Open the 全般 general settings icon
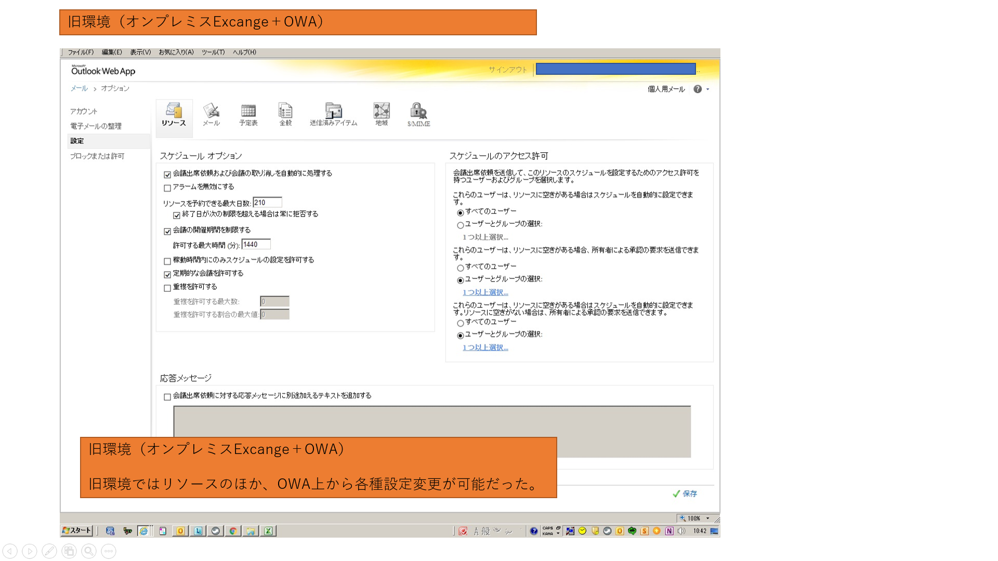 pos(285,115)
